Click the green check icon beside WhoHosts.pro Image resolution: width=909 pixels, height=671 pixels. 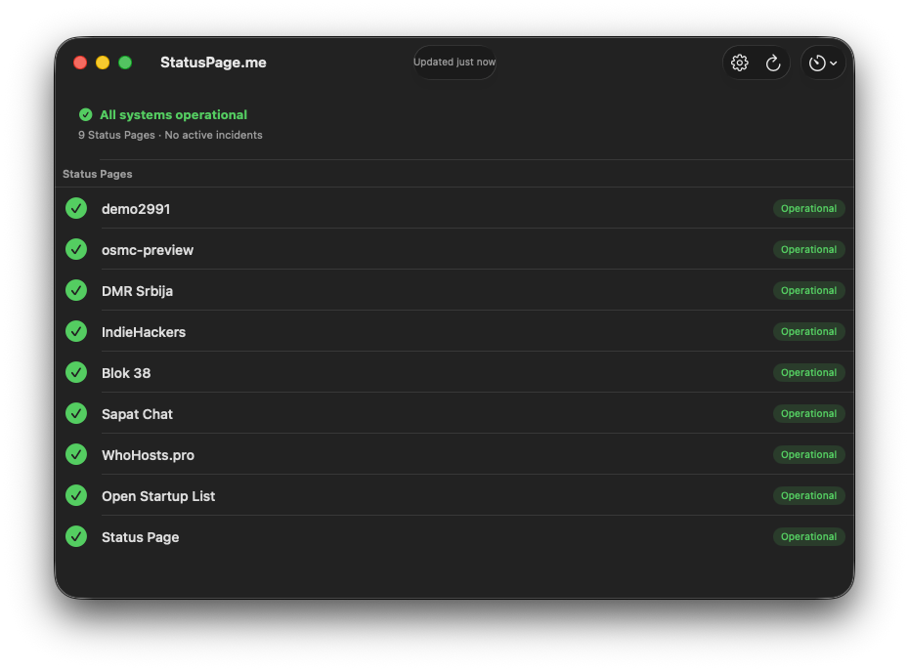point(76,455)
